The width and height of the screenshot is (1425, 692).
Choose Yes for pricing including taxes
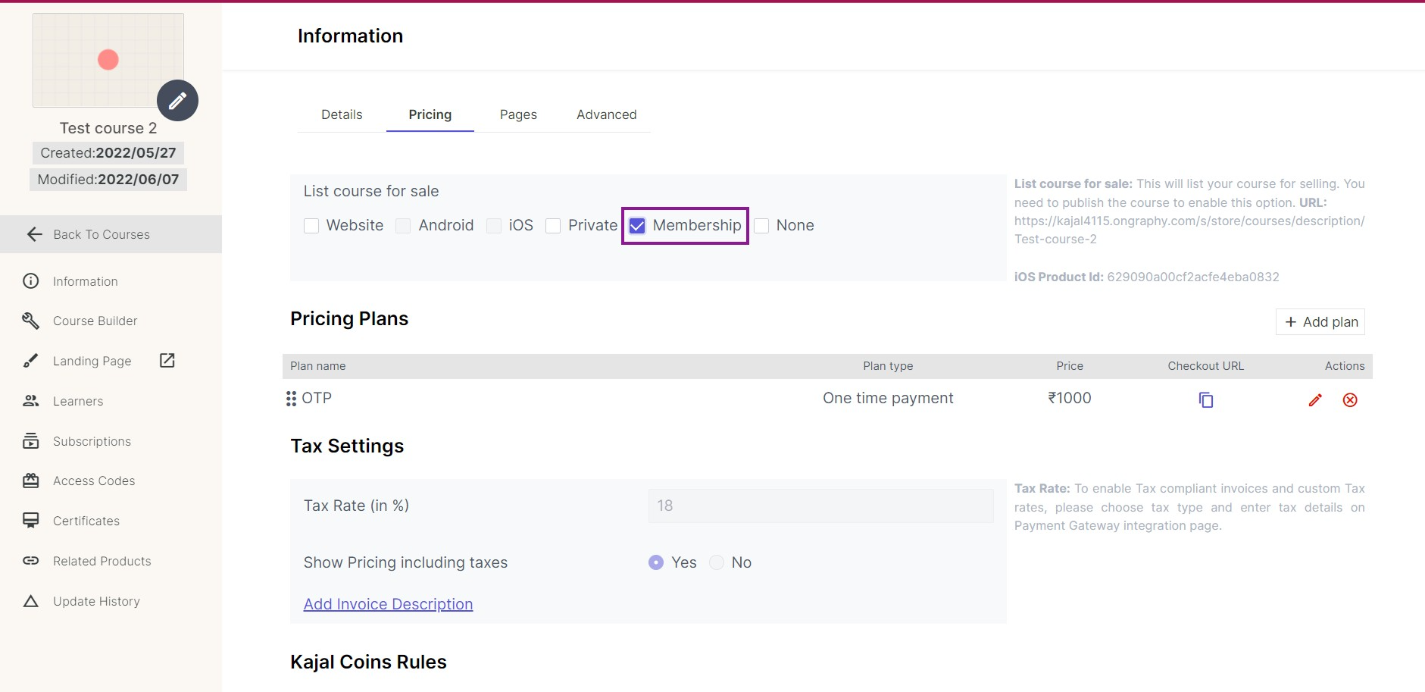(656, 562)
